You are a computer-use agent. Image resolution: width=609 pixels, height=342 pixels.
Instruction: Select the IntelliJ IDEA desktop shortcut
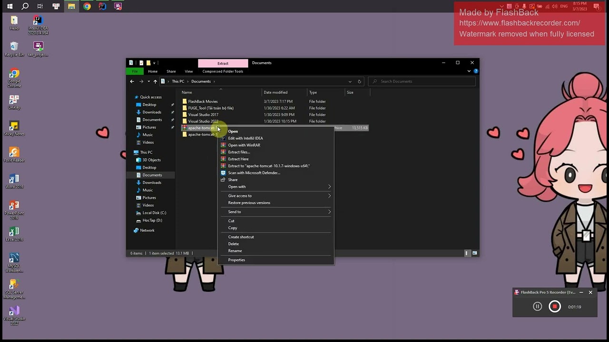[x=38, y=25]
